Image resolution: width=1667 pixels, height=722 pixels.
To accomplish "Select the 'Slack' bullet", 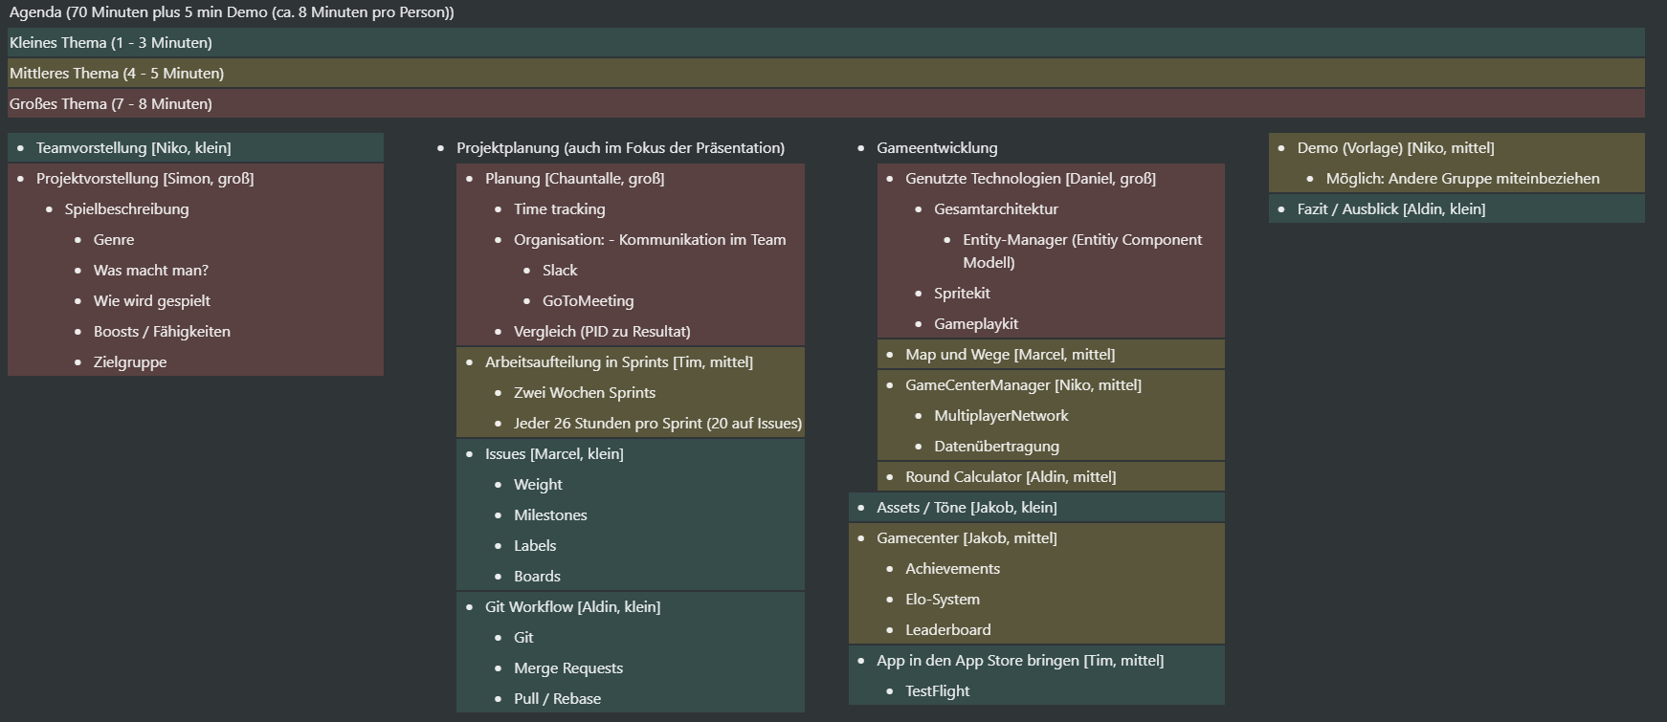I will tap(560, 271).
